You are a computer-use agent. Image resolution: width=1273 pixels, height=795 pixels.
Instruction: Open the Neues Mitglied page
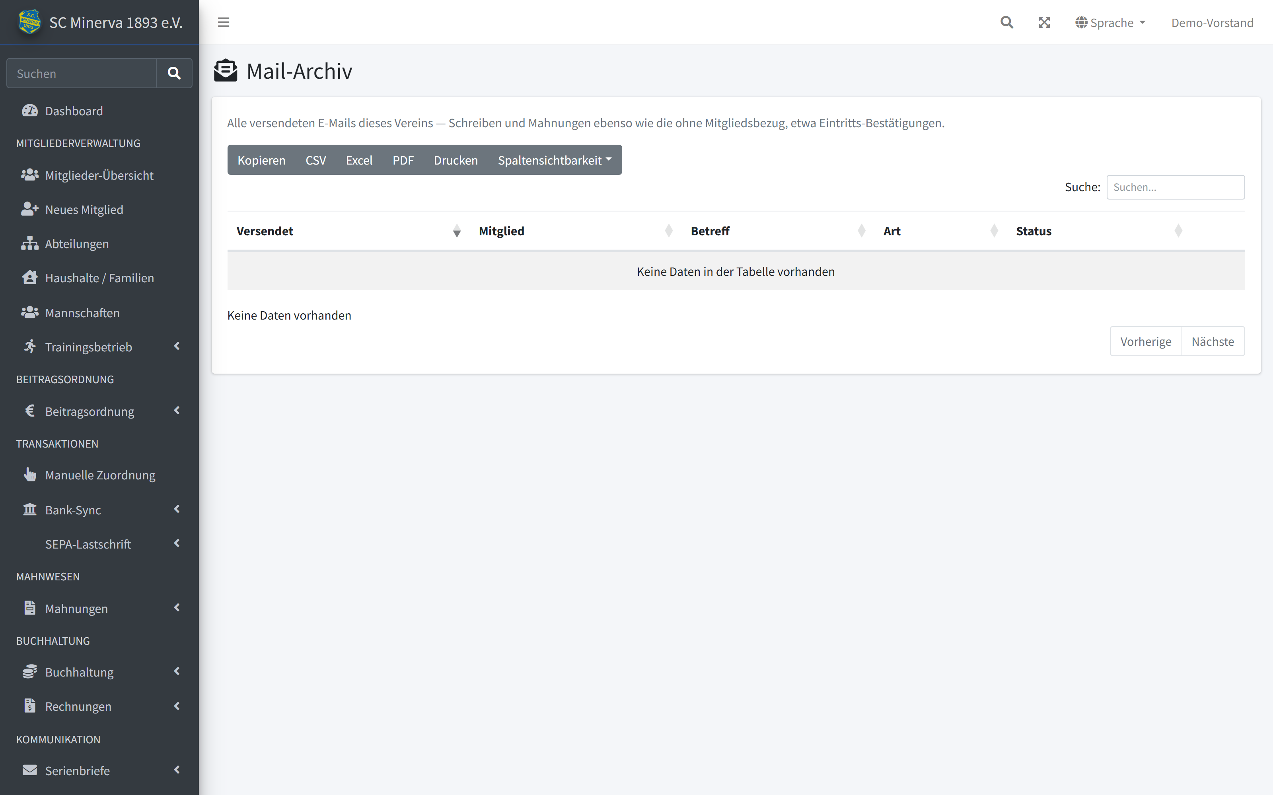[x=99, y=209]
